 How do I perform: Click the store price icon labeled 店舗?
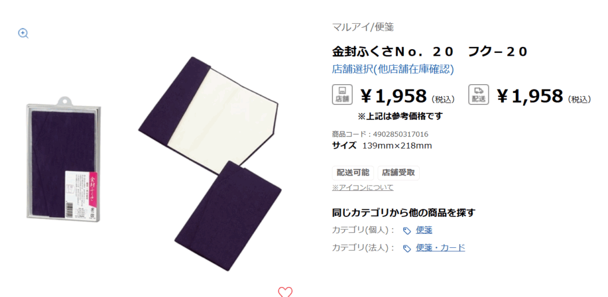click(x=342, y=94)
